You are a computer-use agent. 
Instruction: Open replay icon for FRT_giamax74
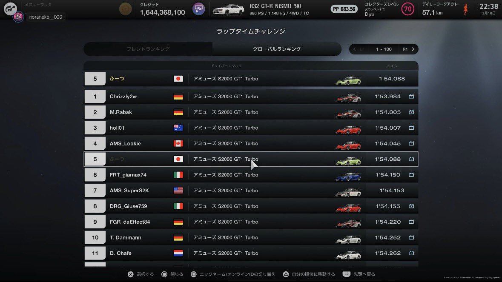point(411,174)
